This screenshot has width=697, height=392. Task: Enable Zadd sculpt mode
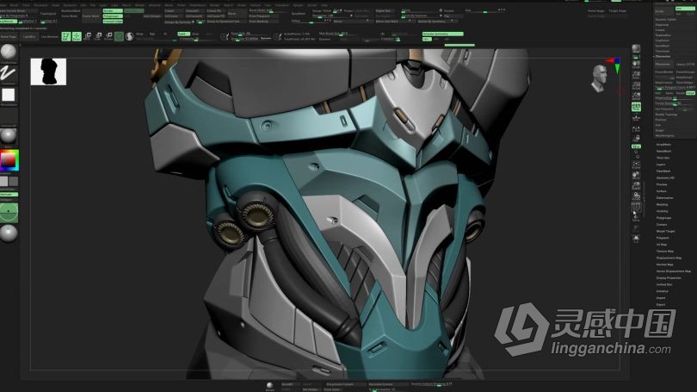point(183,34)
